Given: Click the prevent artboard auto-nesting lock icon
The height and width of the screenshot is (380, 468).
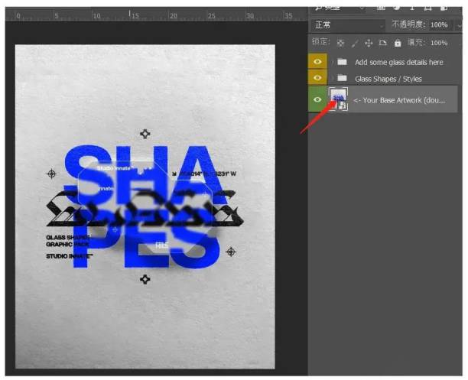Looking at the screenshot, I should [x=383, y=44].
